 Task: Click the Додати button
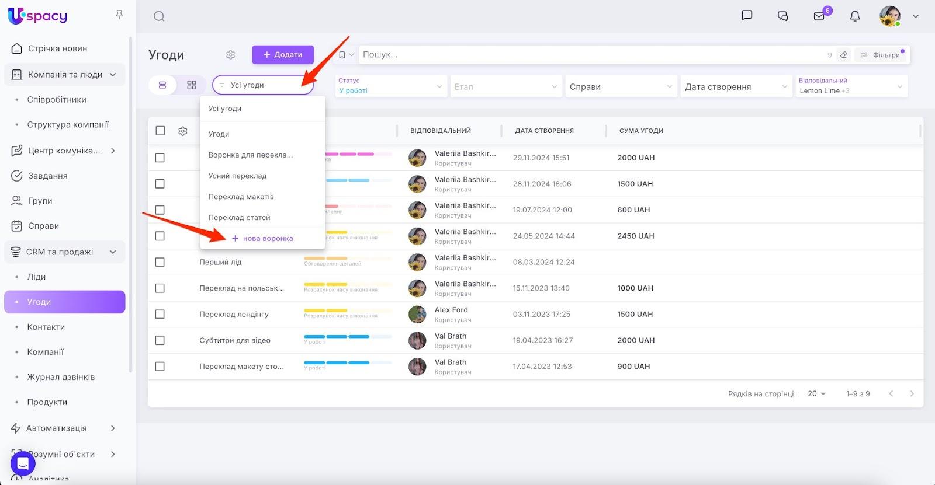point(283,55)
